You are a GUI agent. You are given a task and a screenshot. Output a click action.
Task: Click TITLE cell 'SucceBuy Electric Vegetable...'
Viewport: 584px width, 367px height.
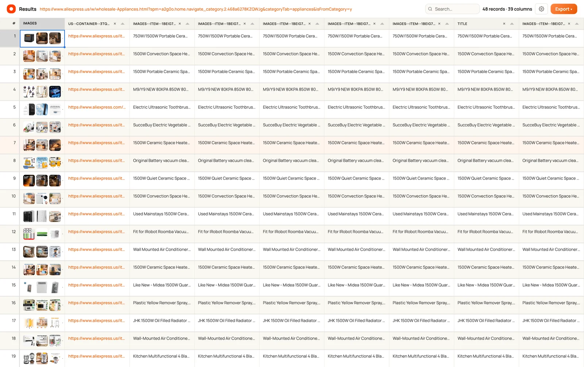486,125
